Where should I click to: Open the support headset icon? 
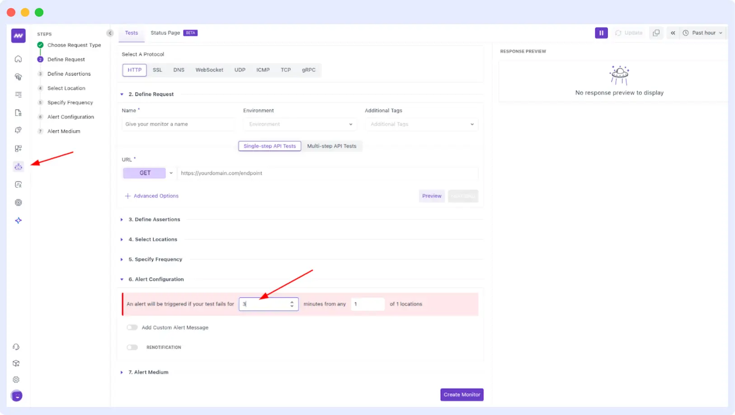[16, 347]
